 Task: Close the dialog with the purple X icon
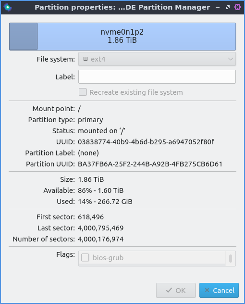click(x=237, y=7)
